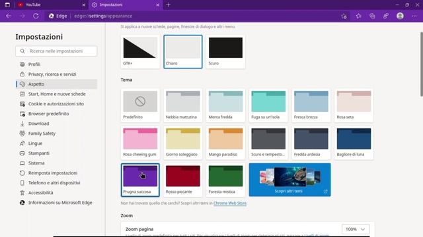
Task: Open the tab actions menu icon
Action: (7, 5)
